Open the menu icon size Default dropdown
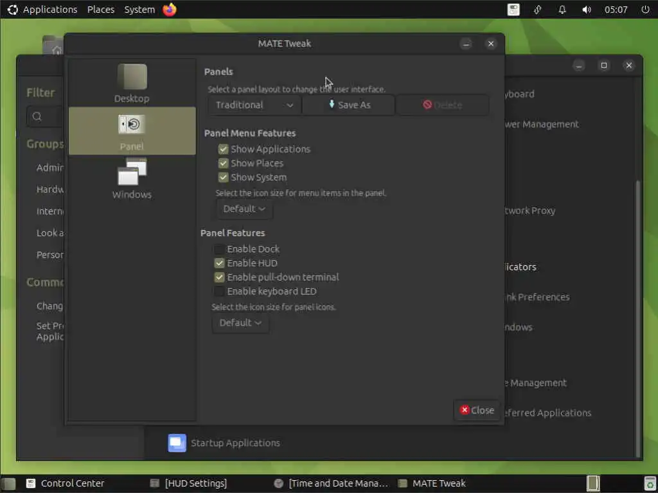Image resolution: width=658 pixels, height=493 pixels. (x=244, y=209)
